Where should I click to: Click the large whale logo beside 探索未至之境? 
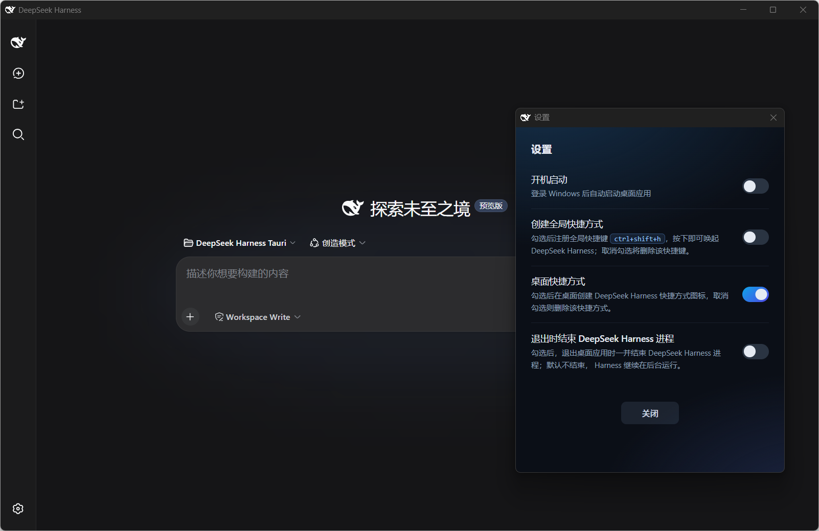coord(353,208)
